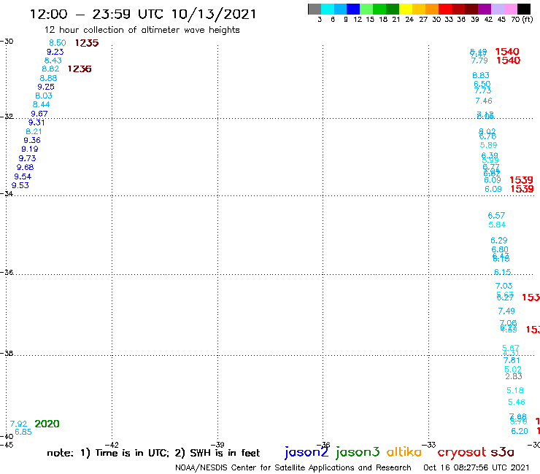Click the purple swatch in the legend bar
This screenshot has width=540, height=474.
[x=485, y=9]
